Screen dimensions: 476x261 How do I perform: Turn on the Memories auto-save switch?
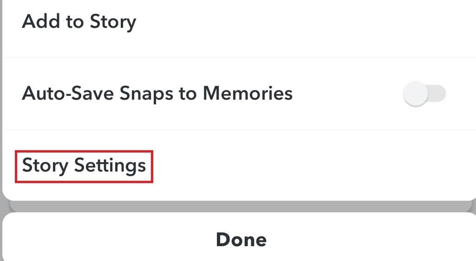click(424, 94)
